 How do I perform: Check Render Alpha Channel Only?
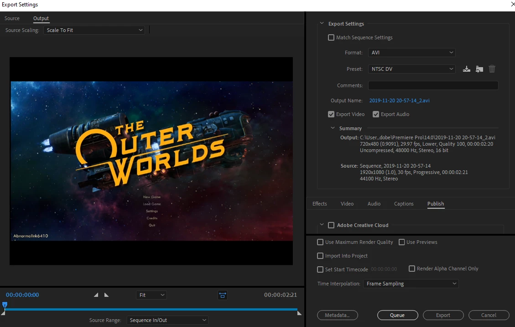(x=411, y=269)
